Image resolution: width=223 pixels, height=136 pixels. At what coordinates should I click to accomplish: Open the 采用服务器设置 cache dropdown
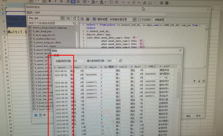[x=134, y=20]
